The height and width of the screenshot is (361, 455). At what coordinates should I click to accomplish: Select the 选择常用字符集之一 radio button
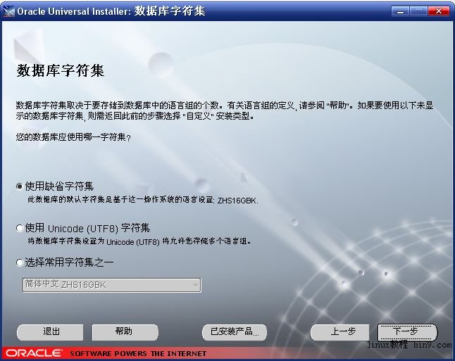tap(20, 262)
